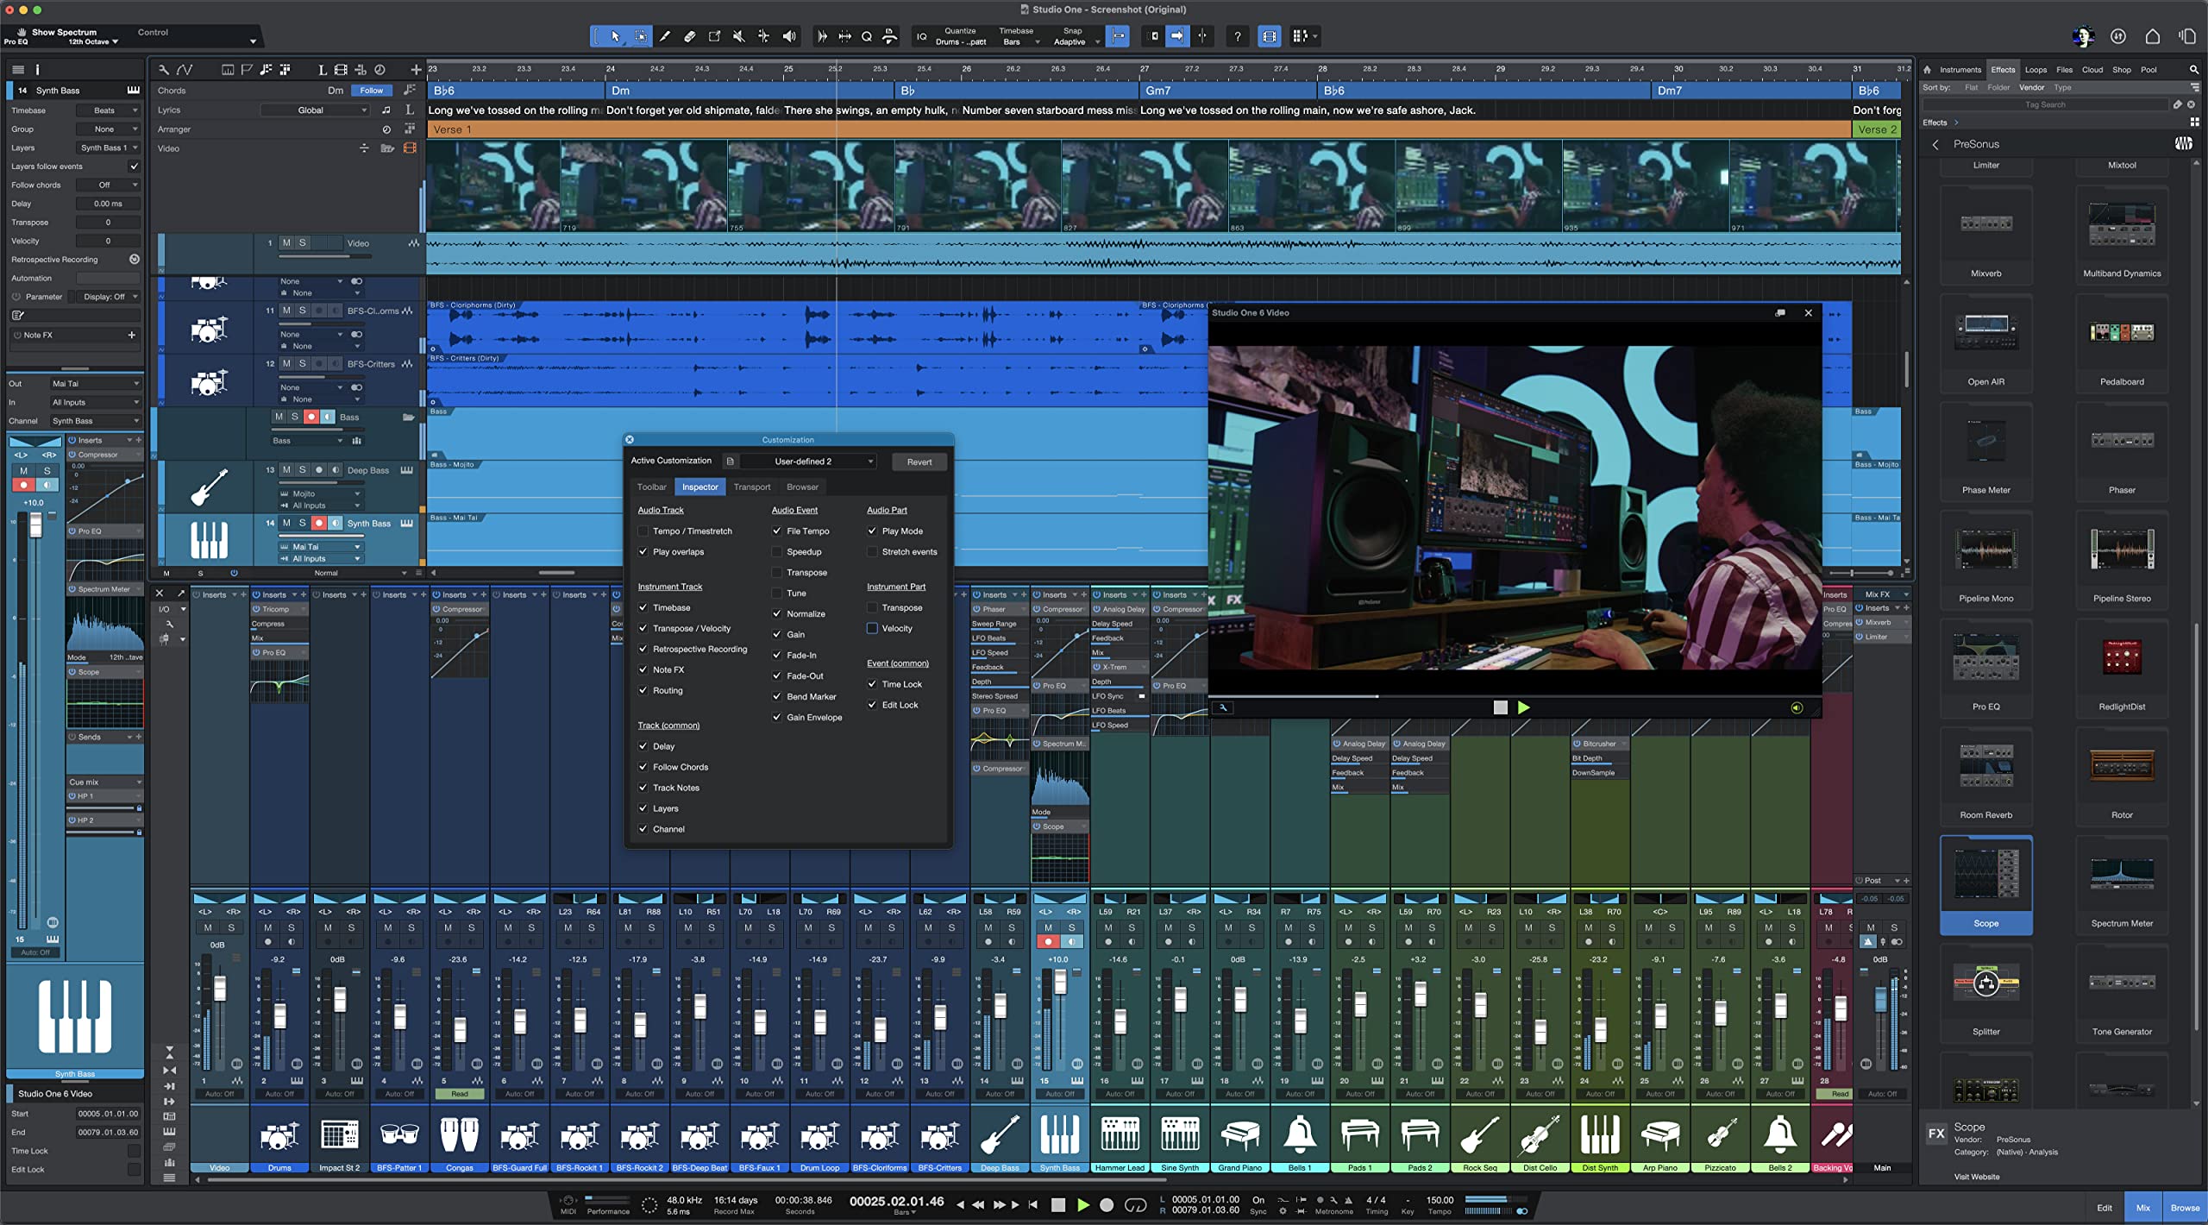Screen dimensions: 2208x1225
Task: Switch to the Instruments tab in the browser panel
Action: (1960, 70)
